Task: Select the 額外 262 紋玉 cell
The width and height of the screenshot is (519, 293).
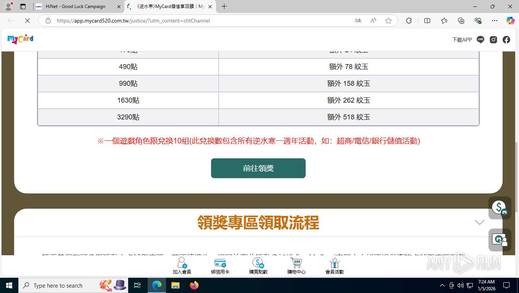Action: pyautogui.click(x=349, y=100)
